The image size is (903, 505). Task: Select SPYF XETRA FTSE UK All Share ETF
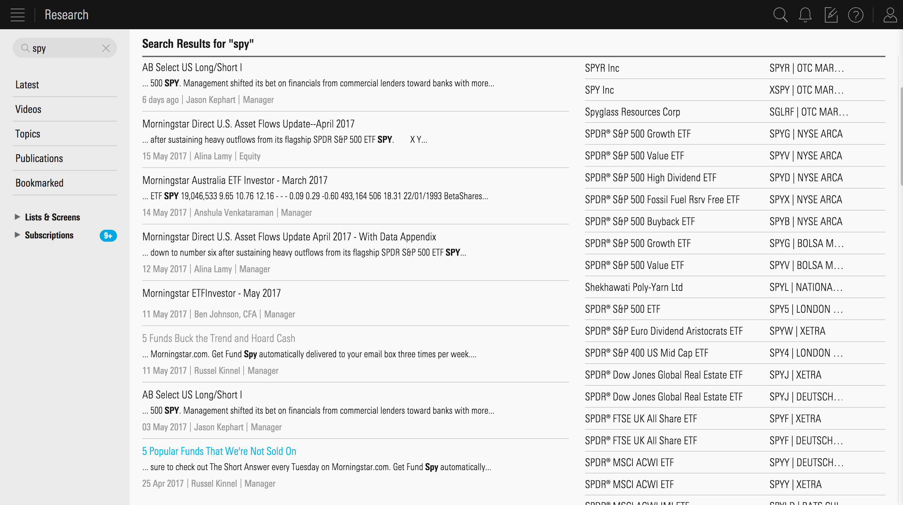tap(735, 418)
